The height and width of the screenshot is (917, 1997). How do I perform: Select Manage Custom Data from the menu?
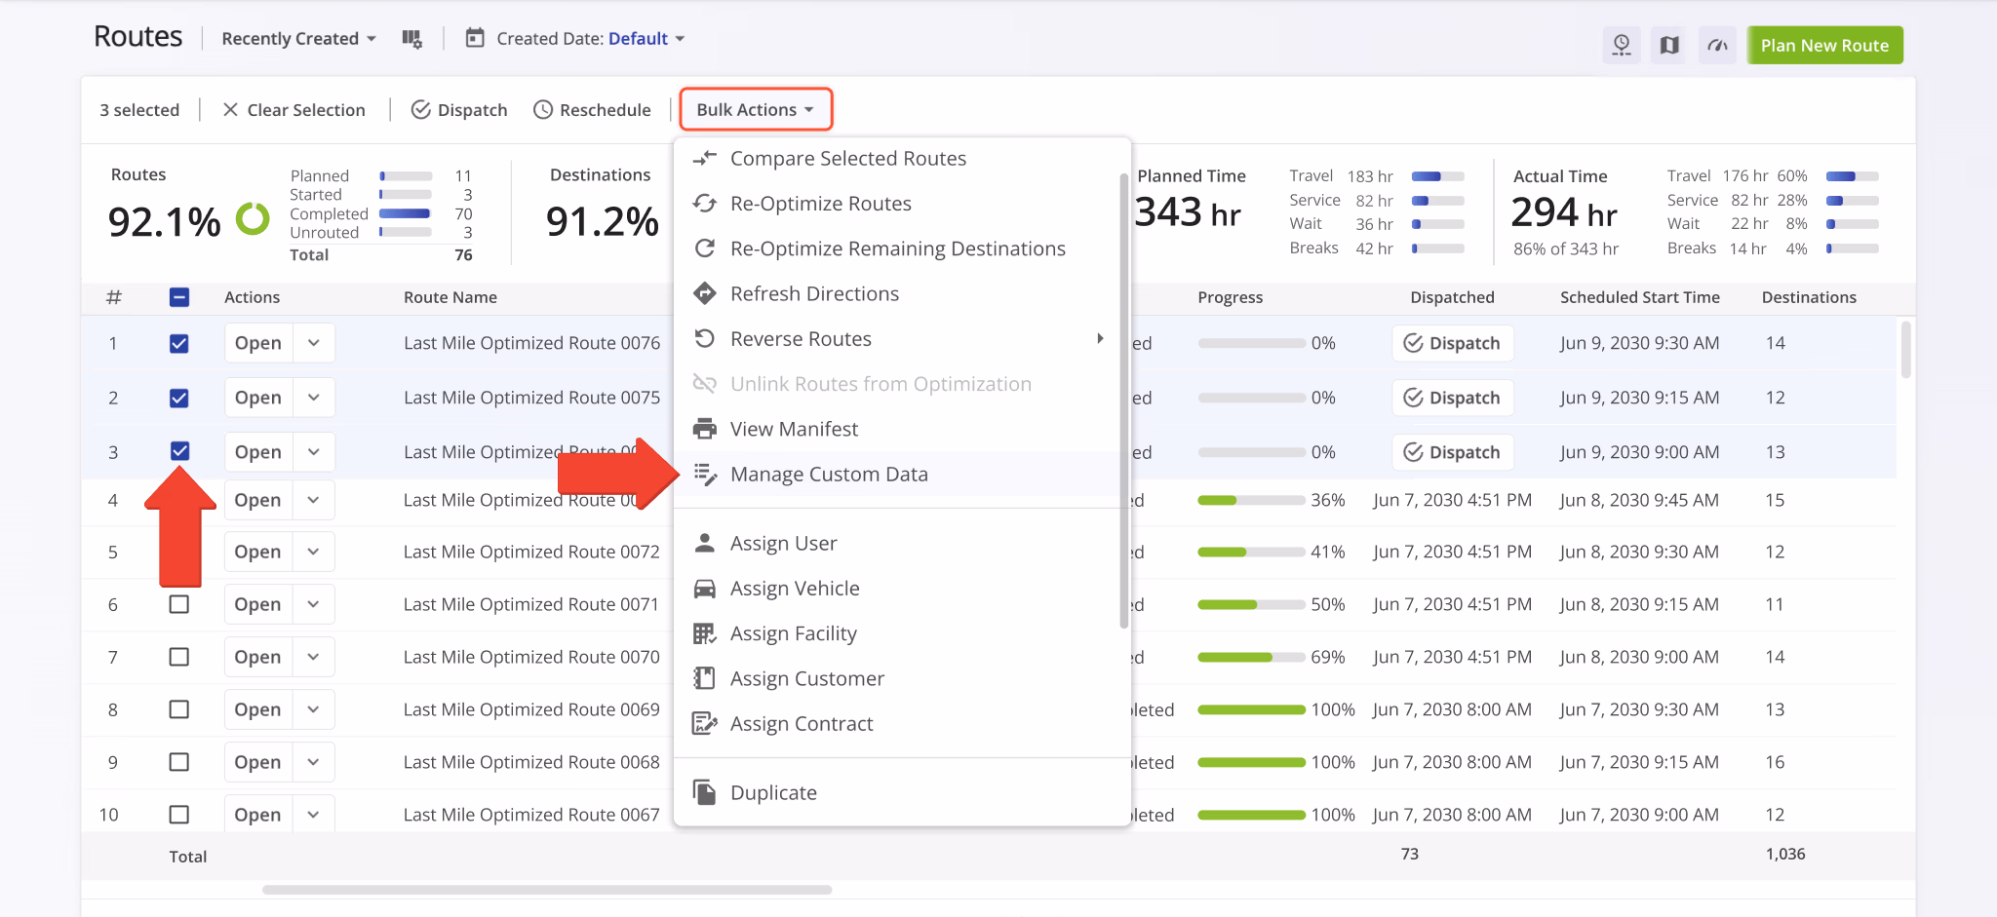coord(829,474)
